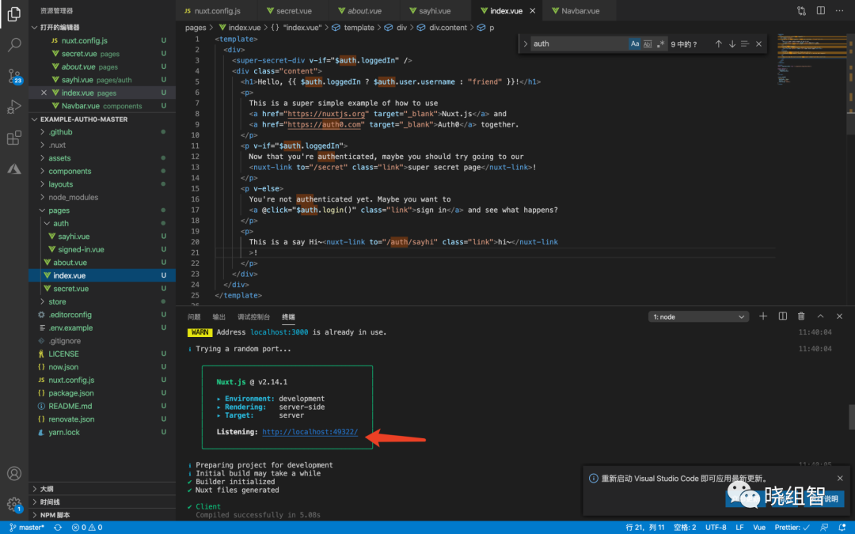Open the terminal selector dropdown '1: node'

pyautogui.click(x=698, y=316)
